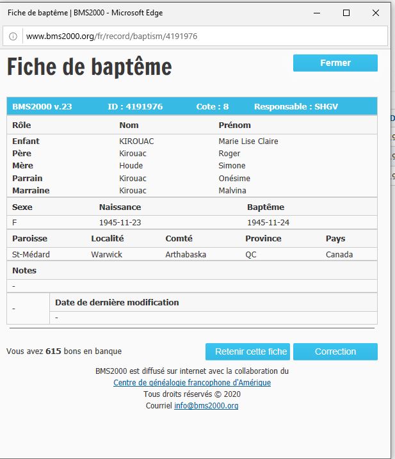This screenshot has height=459, width=395.
Task: Click Responsable : SHGV header text
Action: click(x=296, y=106)
